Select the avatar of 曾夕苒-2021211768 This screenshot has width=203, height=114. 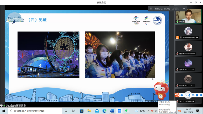point(188,47)
